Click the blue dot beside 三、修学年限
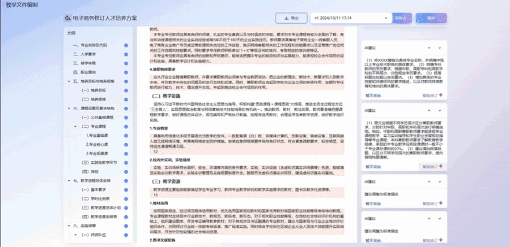Screen dimensions: 510x247 click(126, 63)
